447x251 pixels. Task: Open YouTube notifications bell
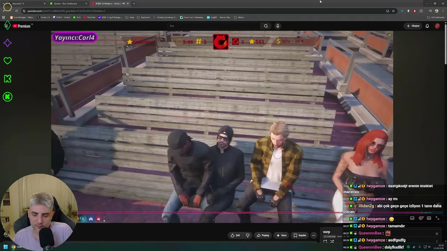tap(427, 26)
